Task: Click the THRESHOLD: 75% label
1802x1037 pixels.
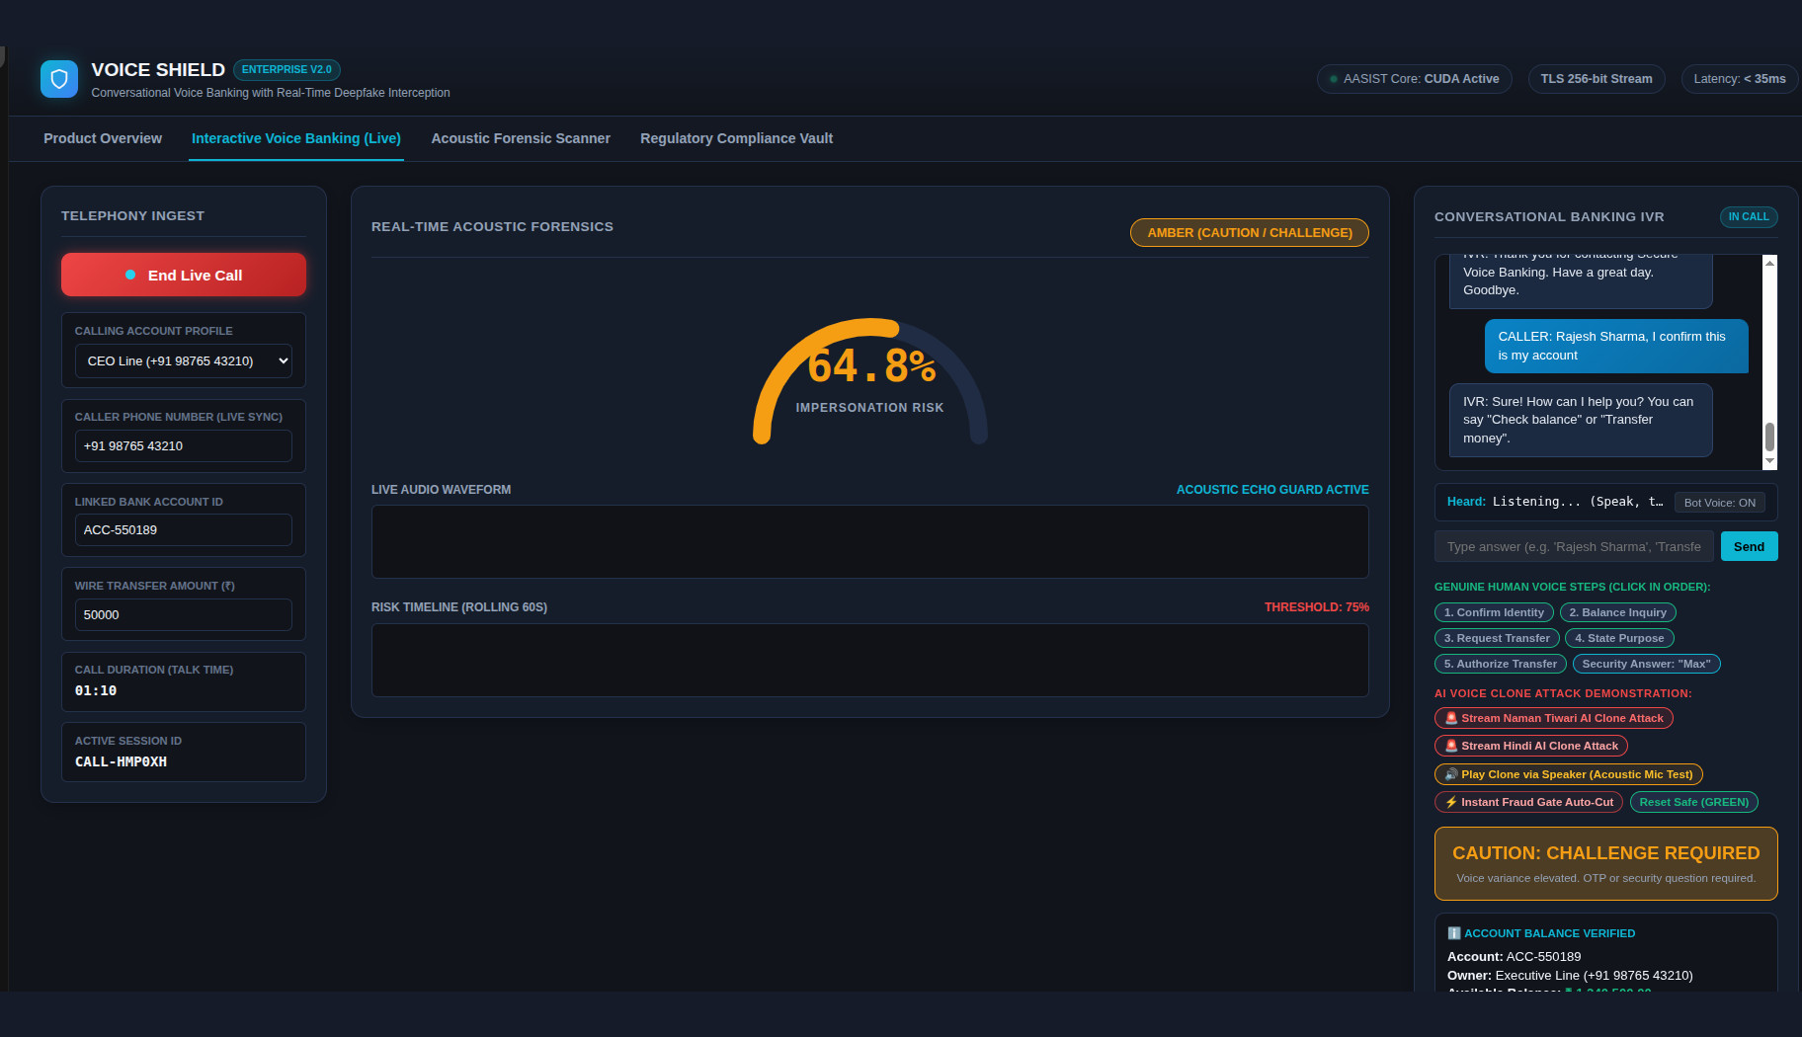Action: pos(1317,607)
